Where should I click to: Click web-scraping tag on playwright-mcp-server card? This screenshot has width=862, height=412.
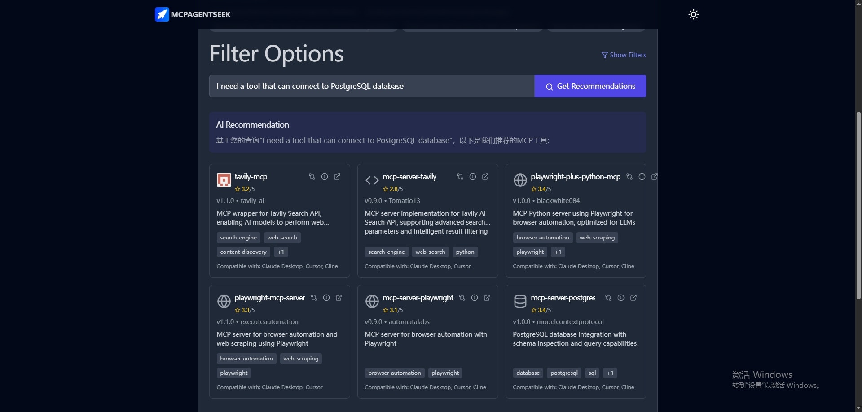[301, 359]
